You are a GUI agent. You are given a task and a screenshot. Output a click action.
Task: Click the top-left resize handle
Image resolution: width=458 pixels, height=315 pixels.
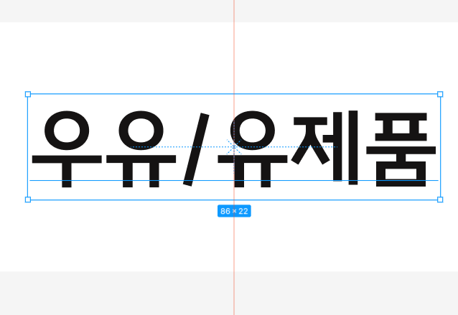[28, 94]
